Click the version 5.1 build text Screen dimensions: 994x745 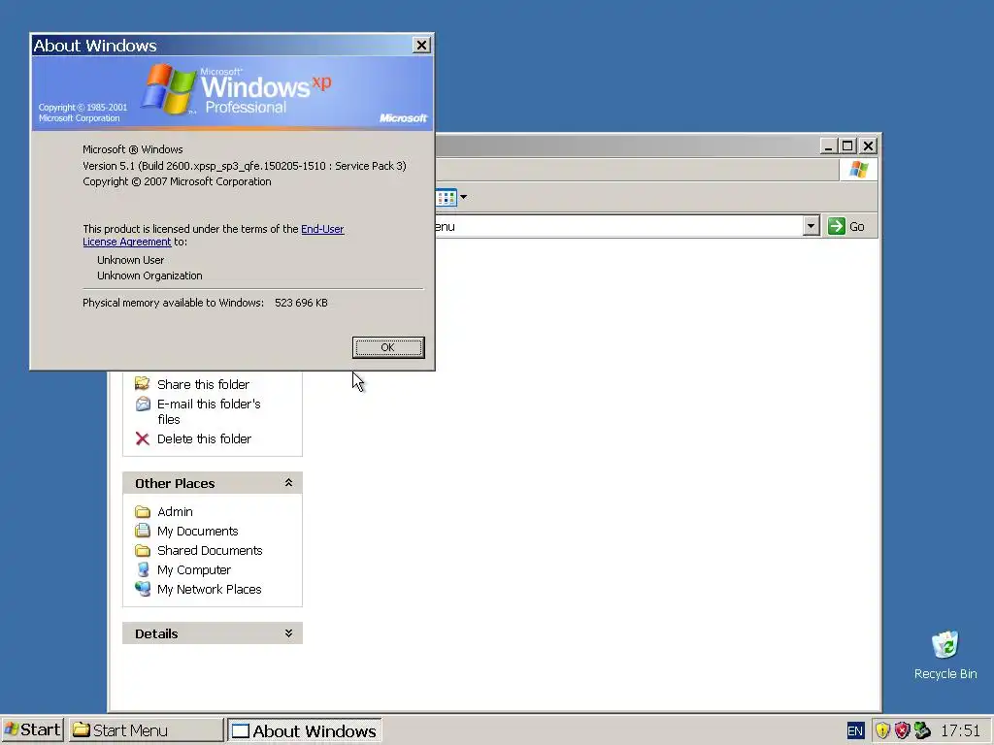pos(244,166)
